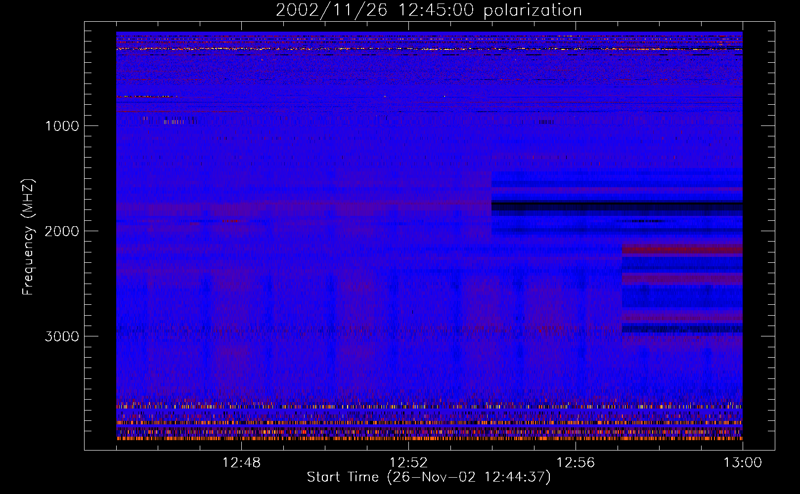Click the 12:48 time axis label
800x494 pixels.
point(241,463)
